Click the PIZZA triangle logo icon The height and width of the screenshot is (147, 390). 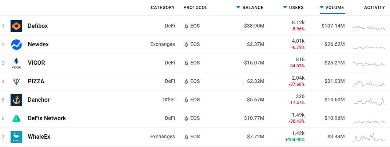pyautogui.click(x=16, y=81)
